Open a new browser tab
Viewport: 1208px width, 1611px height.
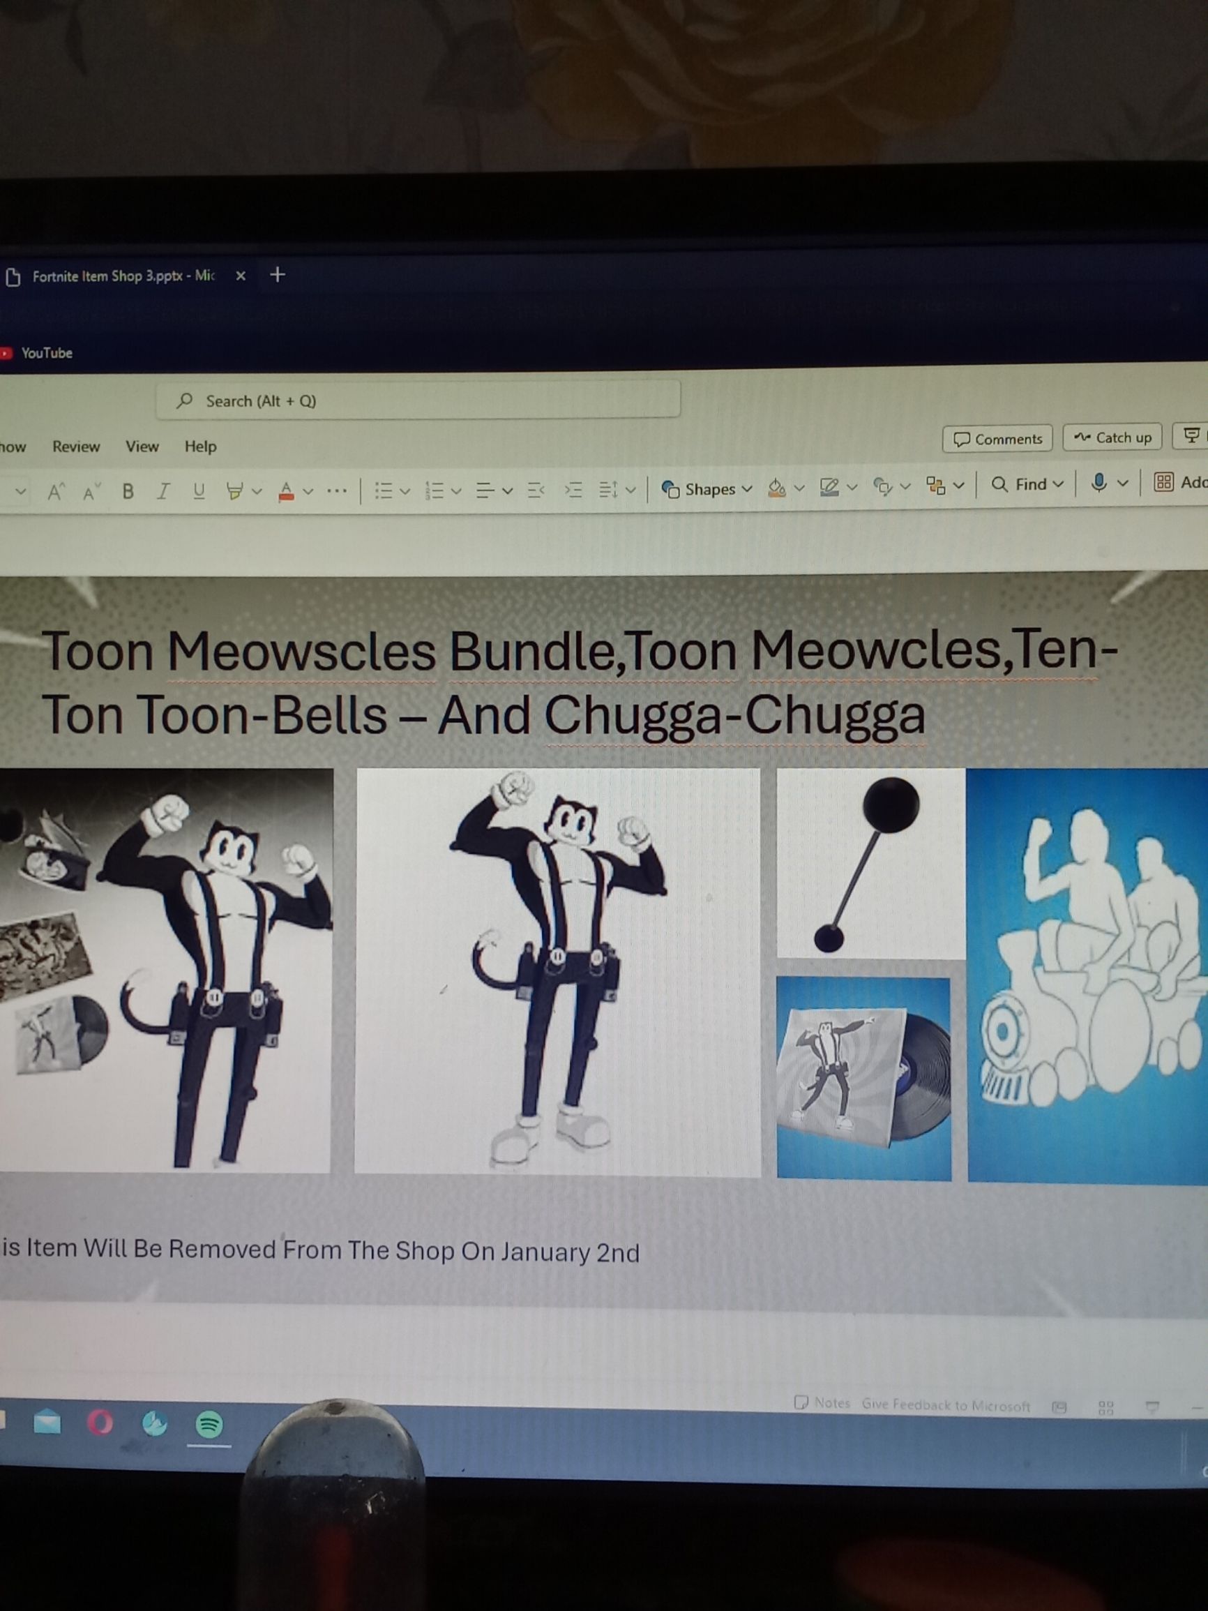click(278, 275)
